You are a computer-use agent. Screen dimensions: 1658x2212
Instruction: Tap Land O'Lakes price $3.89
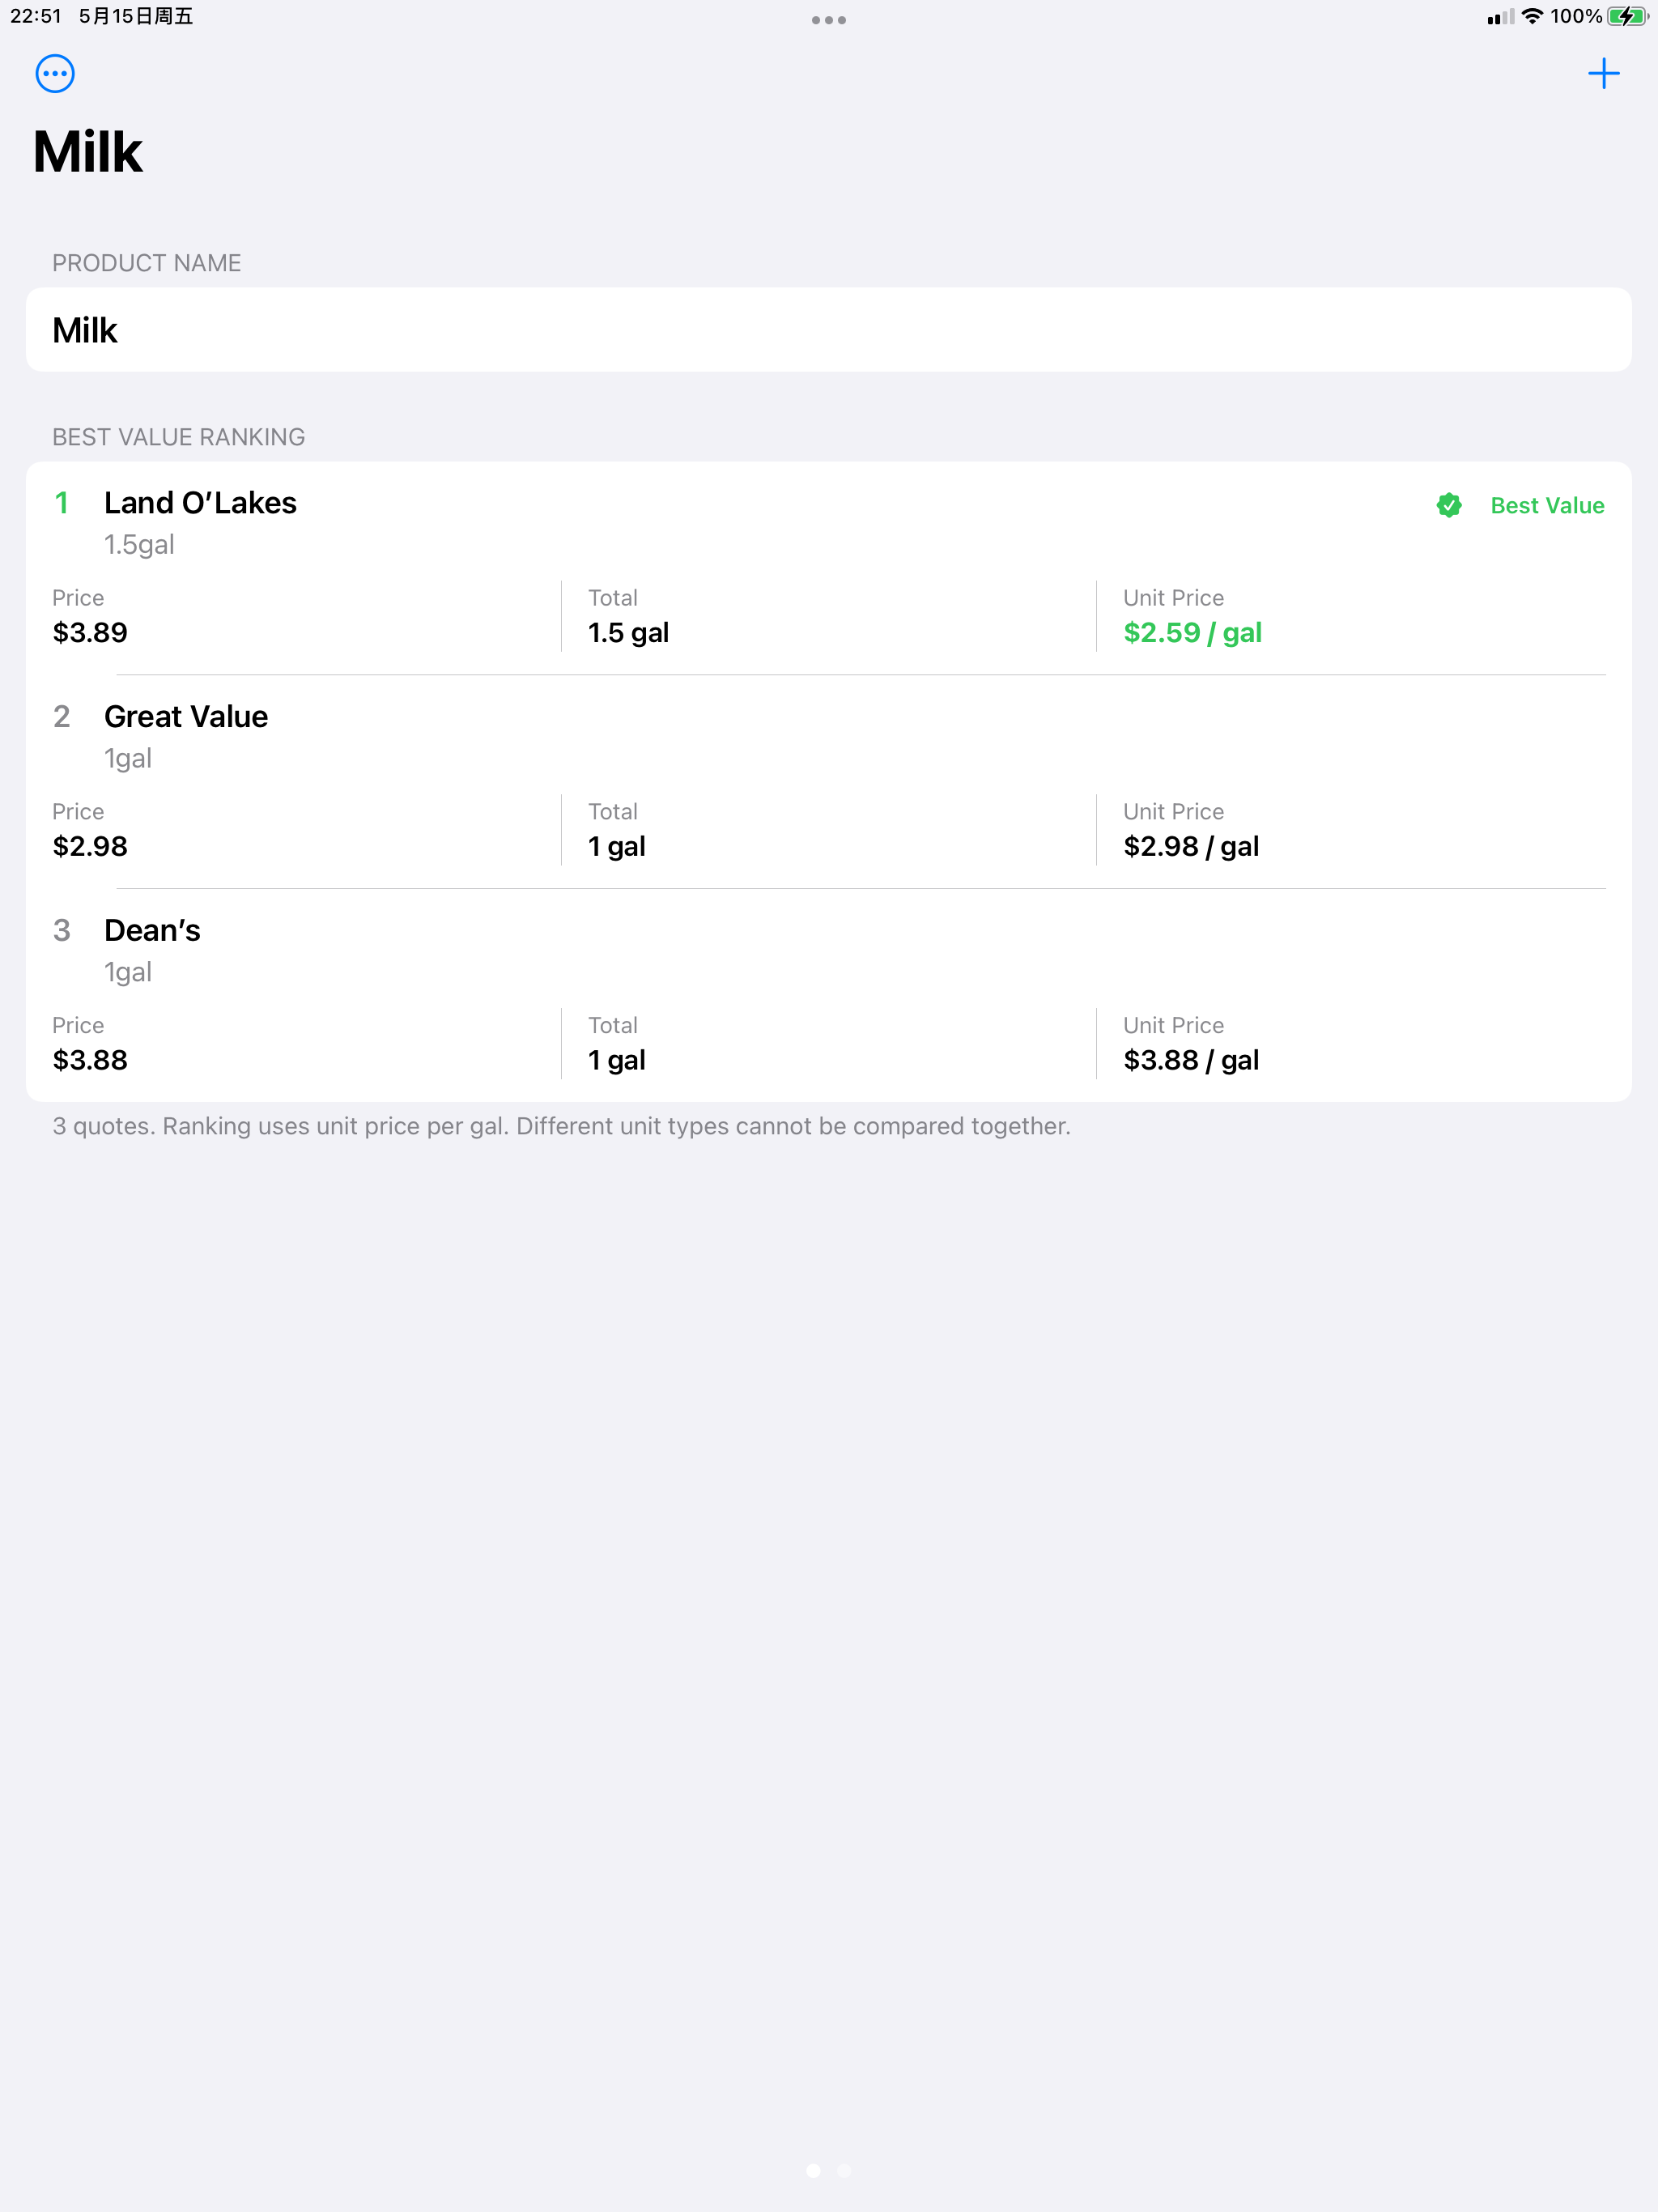click(x=90, y=633)
